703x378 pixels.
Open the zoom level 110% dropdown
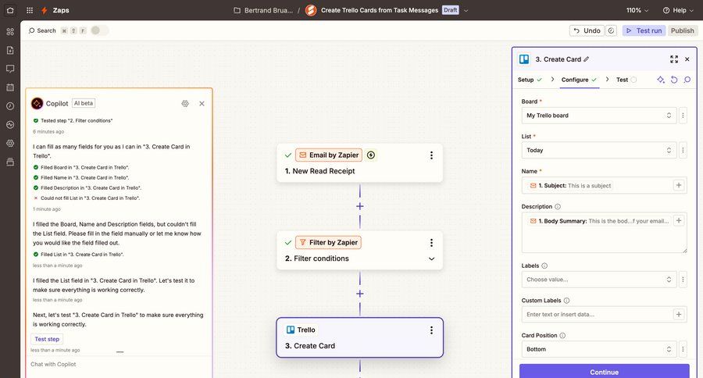point(637,10)
